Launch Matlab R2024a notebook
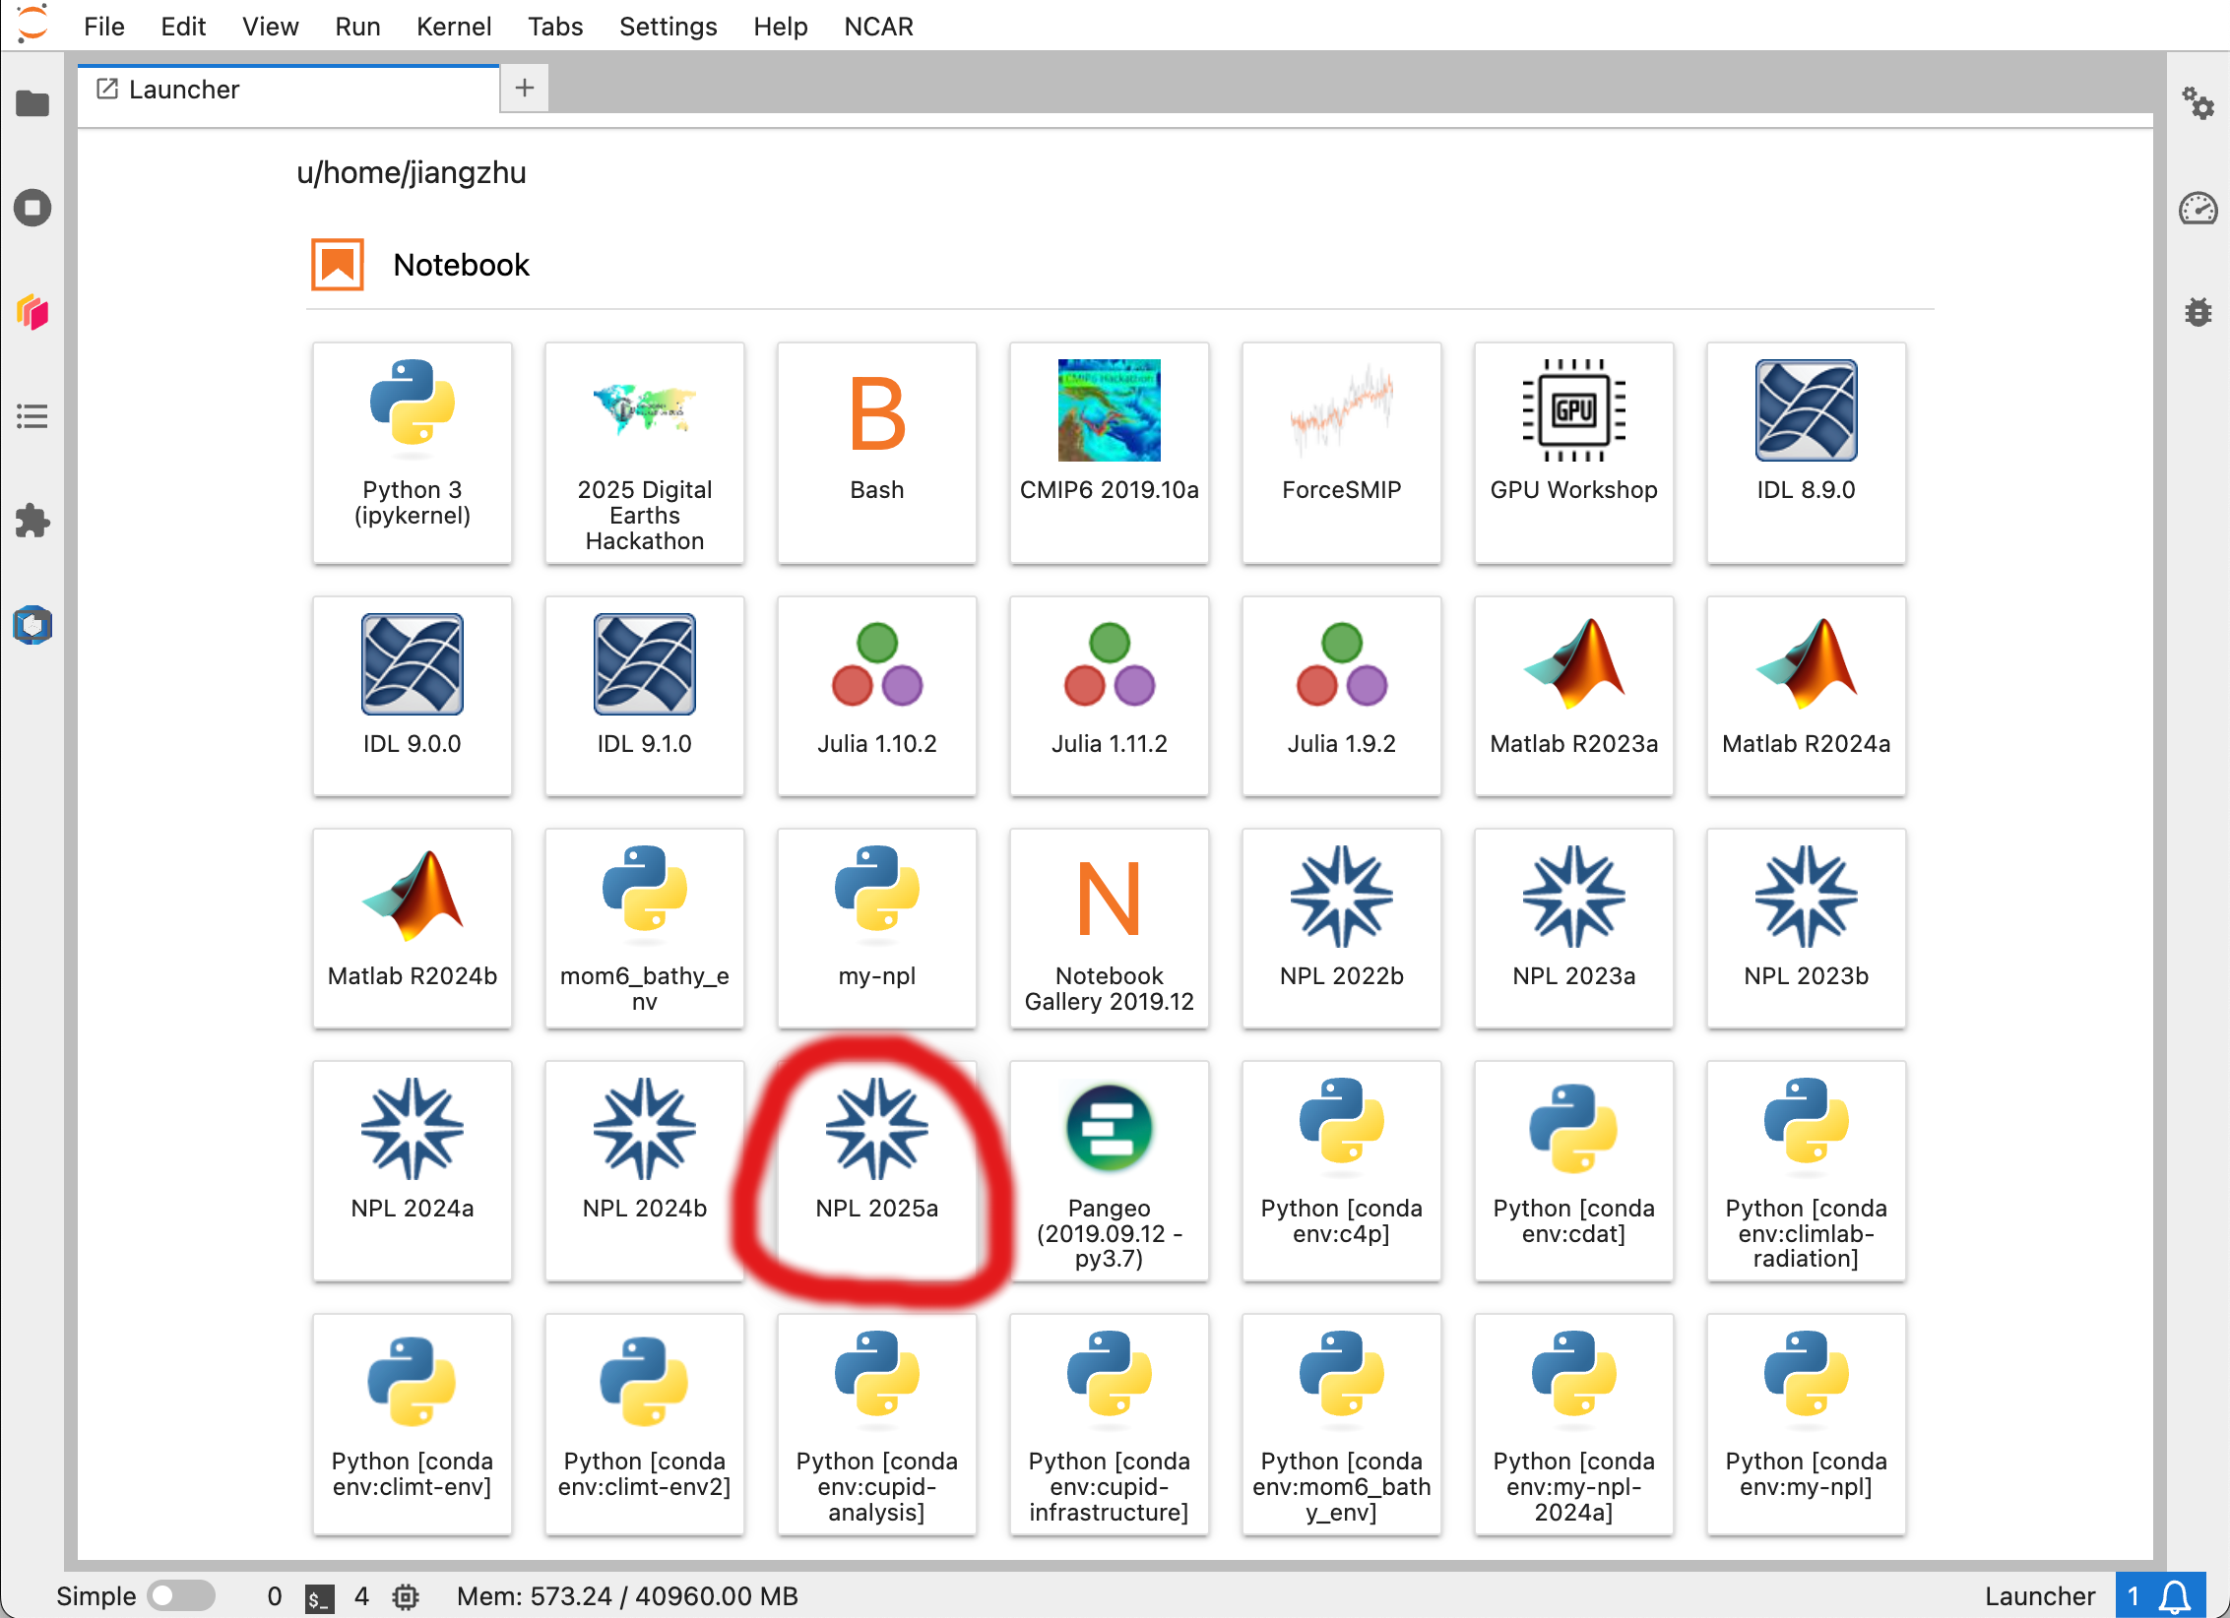Viewport: 2230px width, 1618px height. [x=1806, y=695]
